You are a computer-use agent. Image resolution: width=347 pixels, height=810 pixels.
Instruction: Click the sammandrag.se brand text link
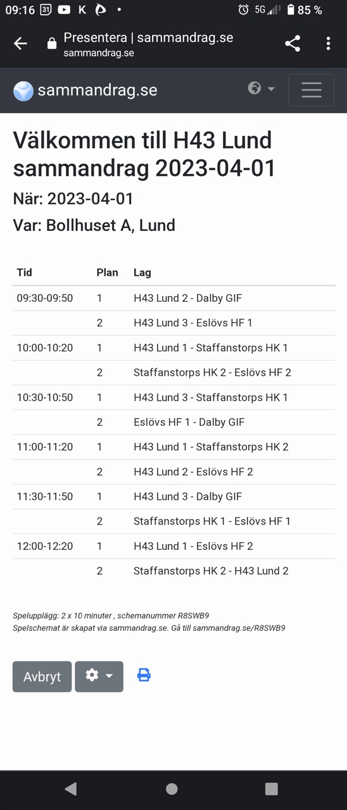(98, 90)
